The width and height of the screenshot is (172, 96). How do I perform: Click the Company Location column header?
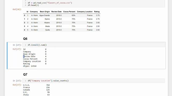click(x=85, y=12)
